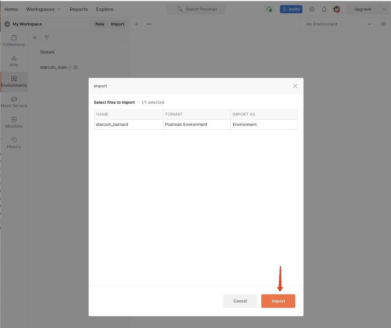Click the Invite button

point(291,9)
